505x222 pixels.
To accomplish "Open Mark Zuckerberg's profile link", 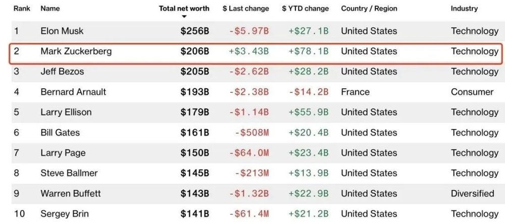I will click(76, 51).
